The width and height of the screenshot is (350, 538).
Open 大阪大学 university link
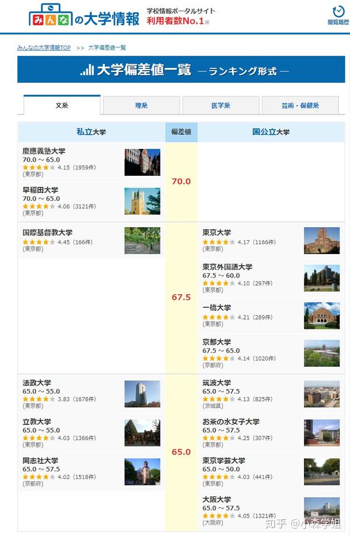pyautogui.click(x=216, y=499)
